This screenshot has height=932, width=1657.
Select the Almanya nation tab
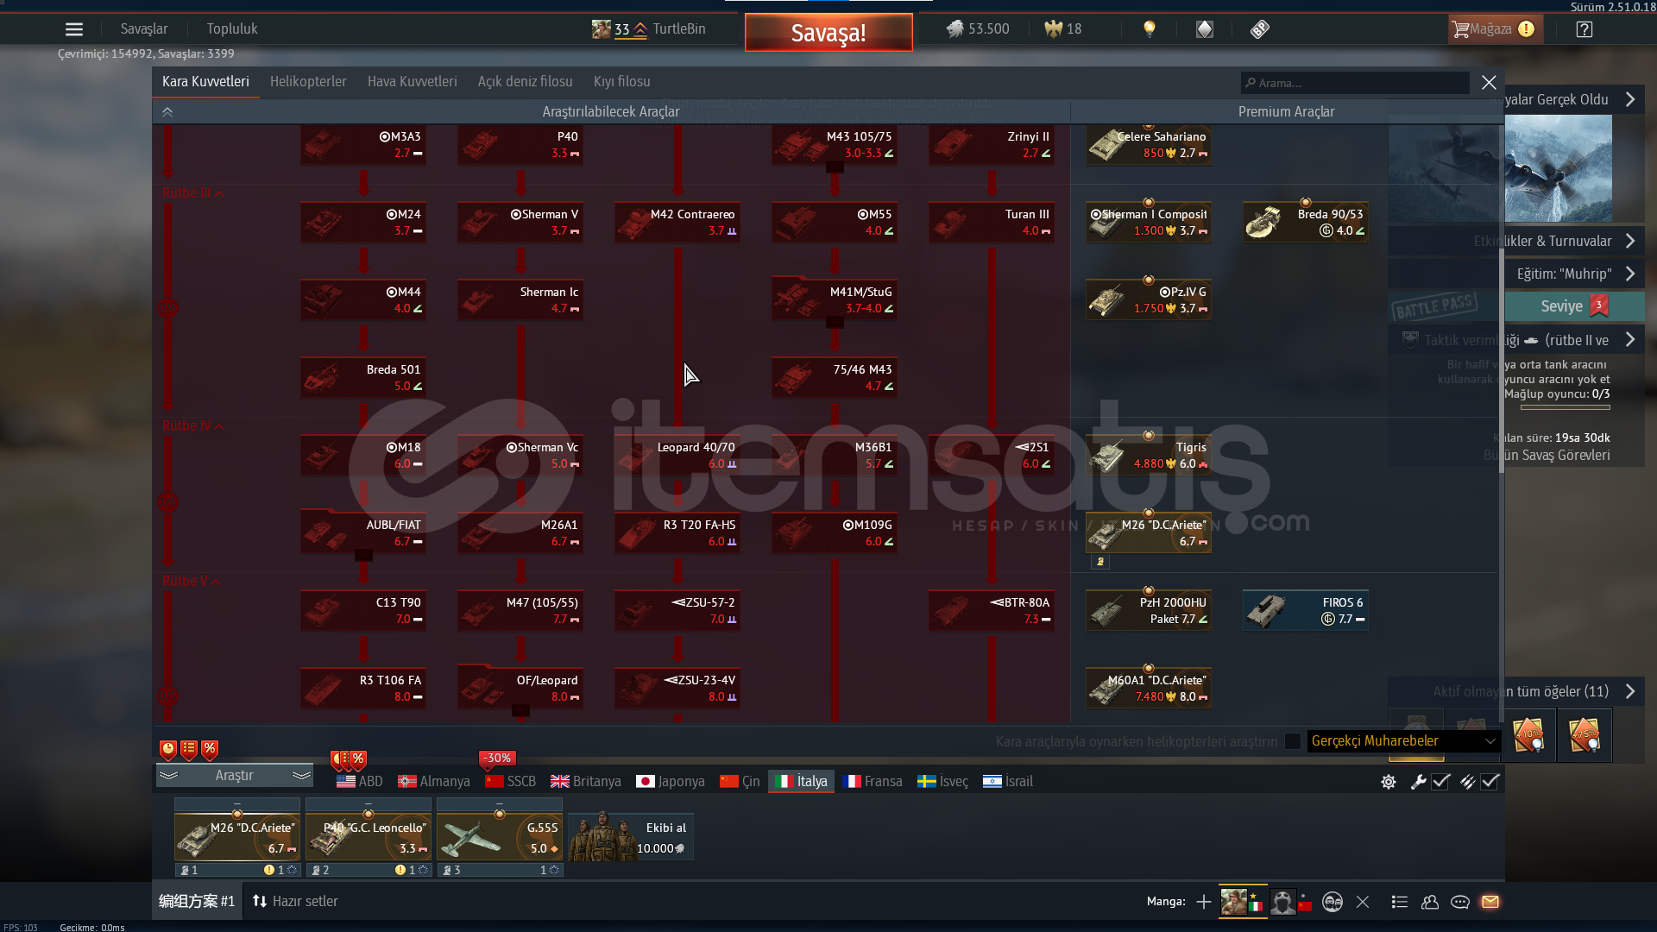(x=434, y=782)
